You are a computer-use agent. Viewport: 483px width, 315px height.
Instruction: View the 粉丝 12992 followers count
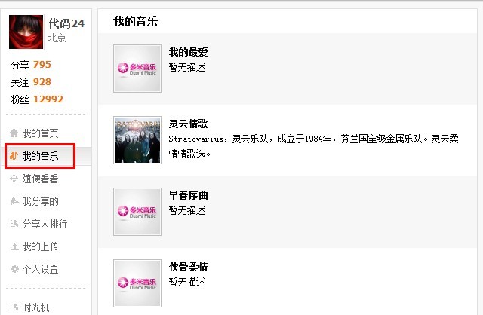pos(37,99)
